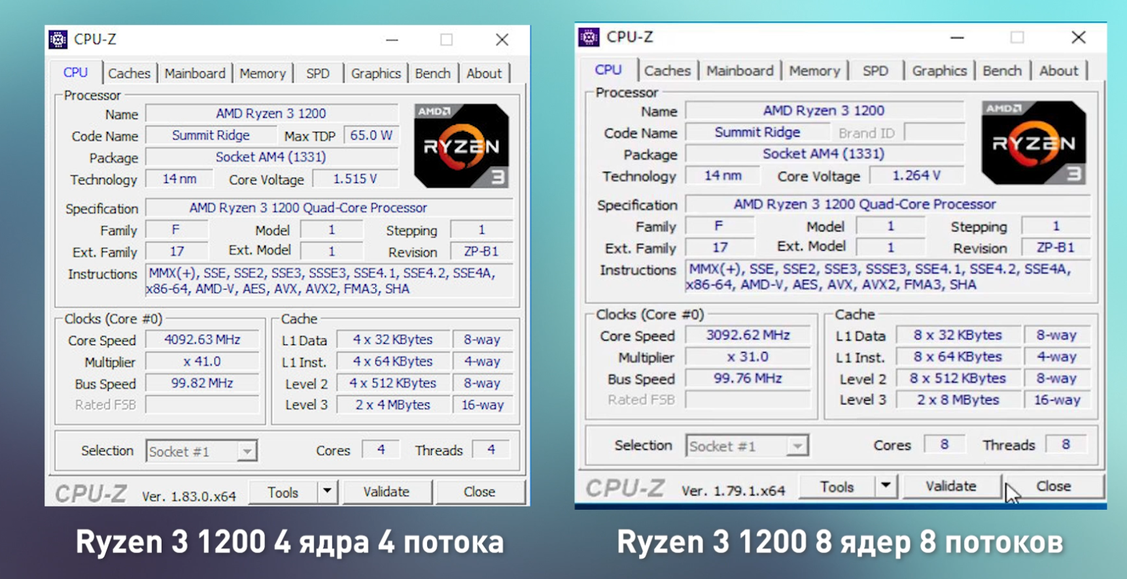The width and height of the screenshot is (1127, 579).
Task: Switch to Memory tab in left CPU-Z window
Action: pos(262,73)
